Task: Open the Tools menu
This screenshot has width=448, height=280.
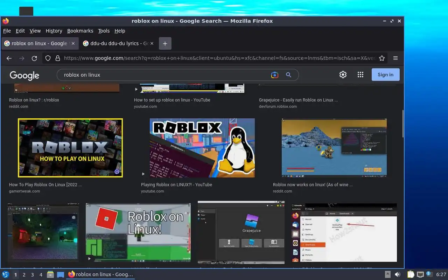Action: tap(104, 31)
